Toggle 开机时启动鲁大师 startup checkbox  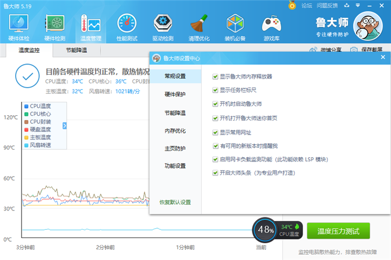point(216,104)
